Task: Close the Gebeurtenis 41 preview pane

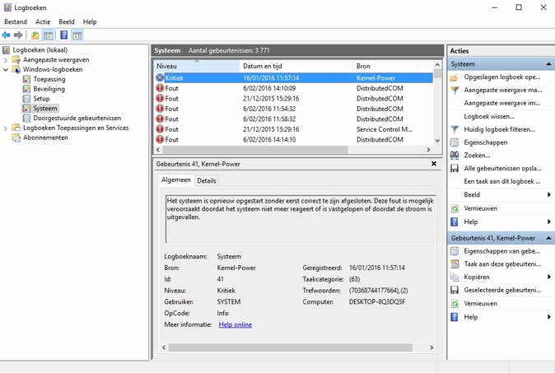Action: point(434,164)
